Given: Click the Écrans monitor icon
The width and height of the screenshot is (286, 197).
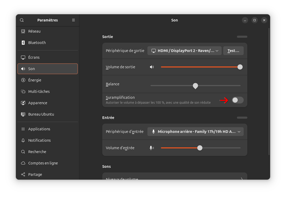Looking at the screenshot, I should 23,57.
